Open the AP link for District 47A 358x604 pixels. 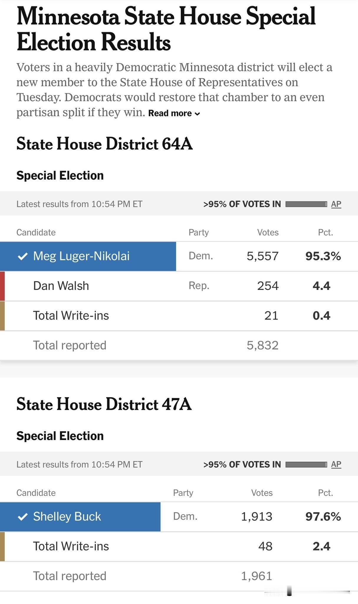336,465
